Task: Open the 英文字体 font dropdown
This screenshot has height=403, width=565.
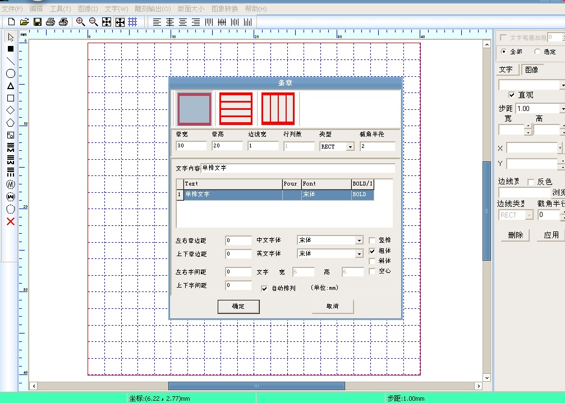Action: coord(359,254)
